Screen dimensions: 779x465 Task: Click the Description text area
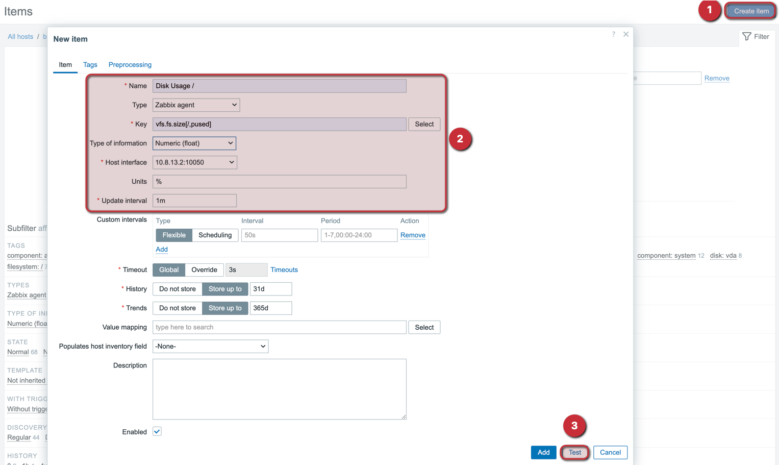point(280,389)
